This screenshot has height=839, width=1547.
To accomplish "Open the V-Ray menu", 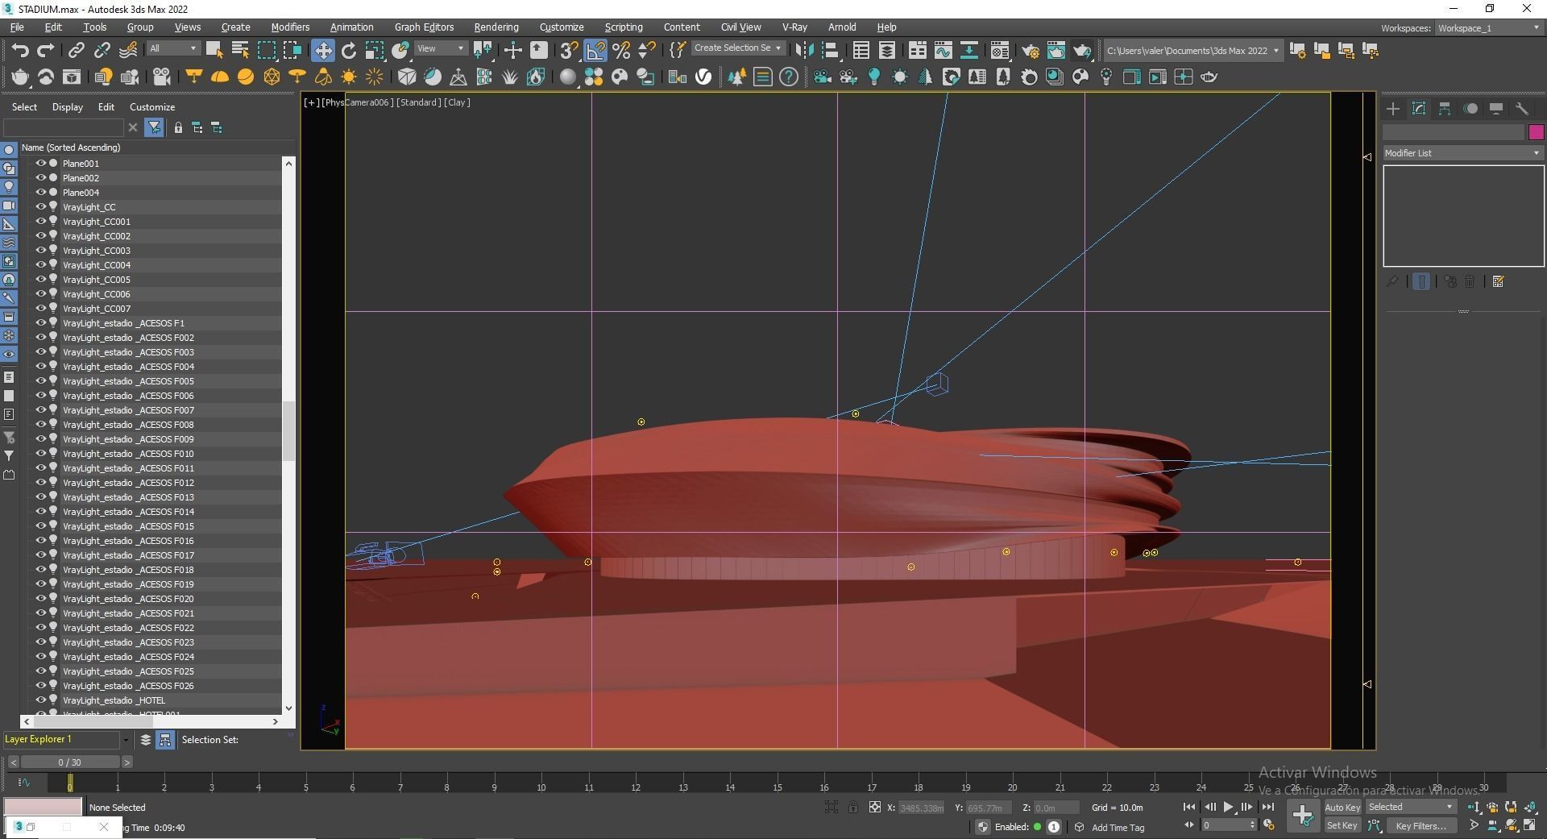I will [x=794, y=27].
